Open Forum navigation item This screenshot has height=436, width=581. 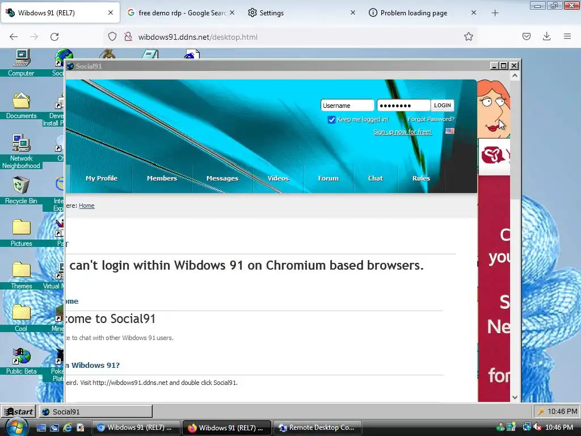pos(329,178)
